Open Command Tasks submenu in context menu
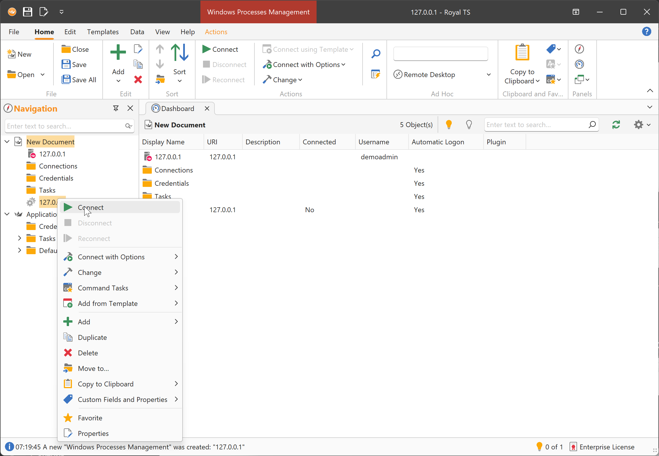The width and height of the screenshot is (659, 456). pyautogui.click(x=120, y=288)
